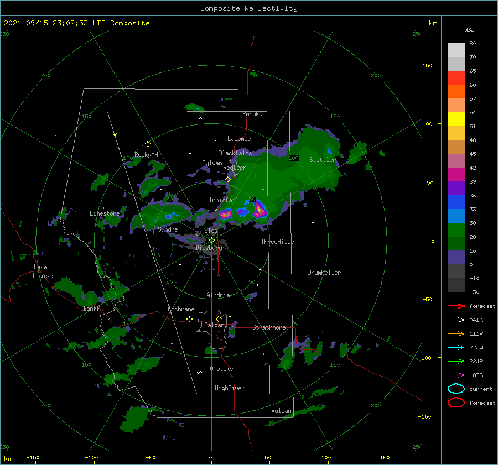This screenshot has width=498, height=465.
Task: Click the white 04DK arrow icon
Action: 456,320
